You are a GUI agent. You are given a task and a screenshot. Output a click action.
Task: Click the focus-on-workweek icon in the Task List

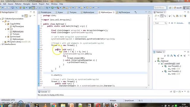(x=170, y=16)
